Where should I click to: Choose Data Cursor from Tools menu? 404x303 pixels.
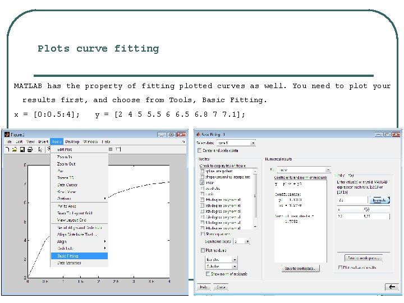pos(80,185)
